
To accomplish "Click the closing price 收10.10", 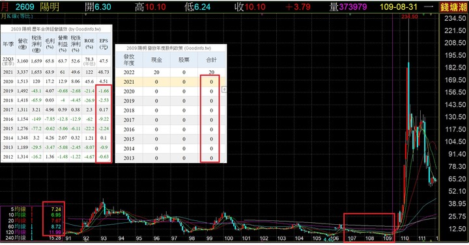I will tap(249, 7).
